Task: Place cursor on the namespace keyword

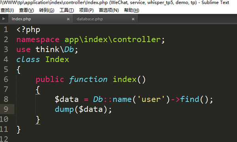Action: (x=38, y=40)
